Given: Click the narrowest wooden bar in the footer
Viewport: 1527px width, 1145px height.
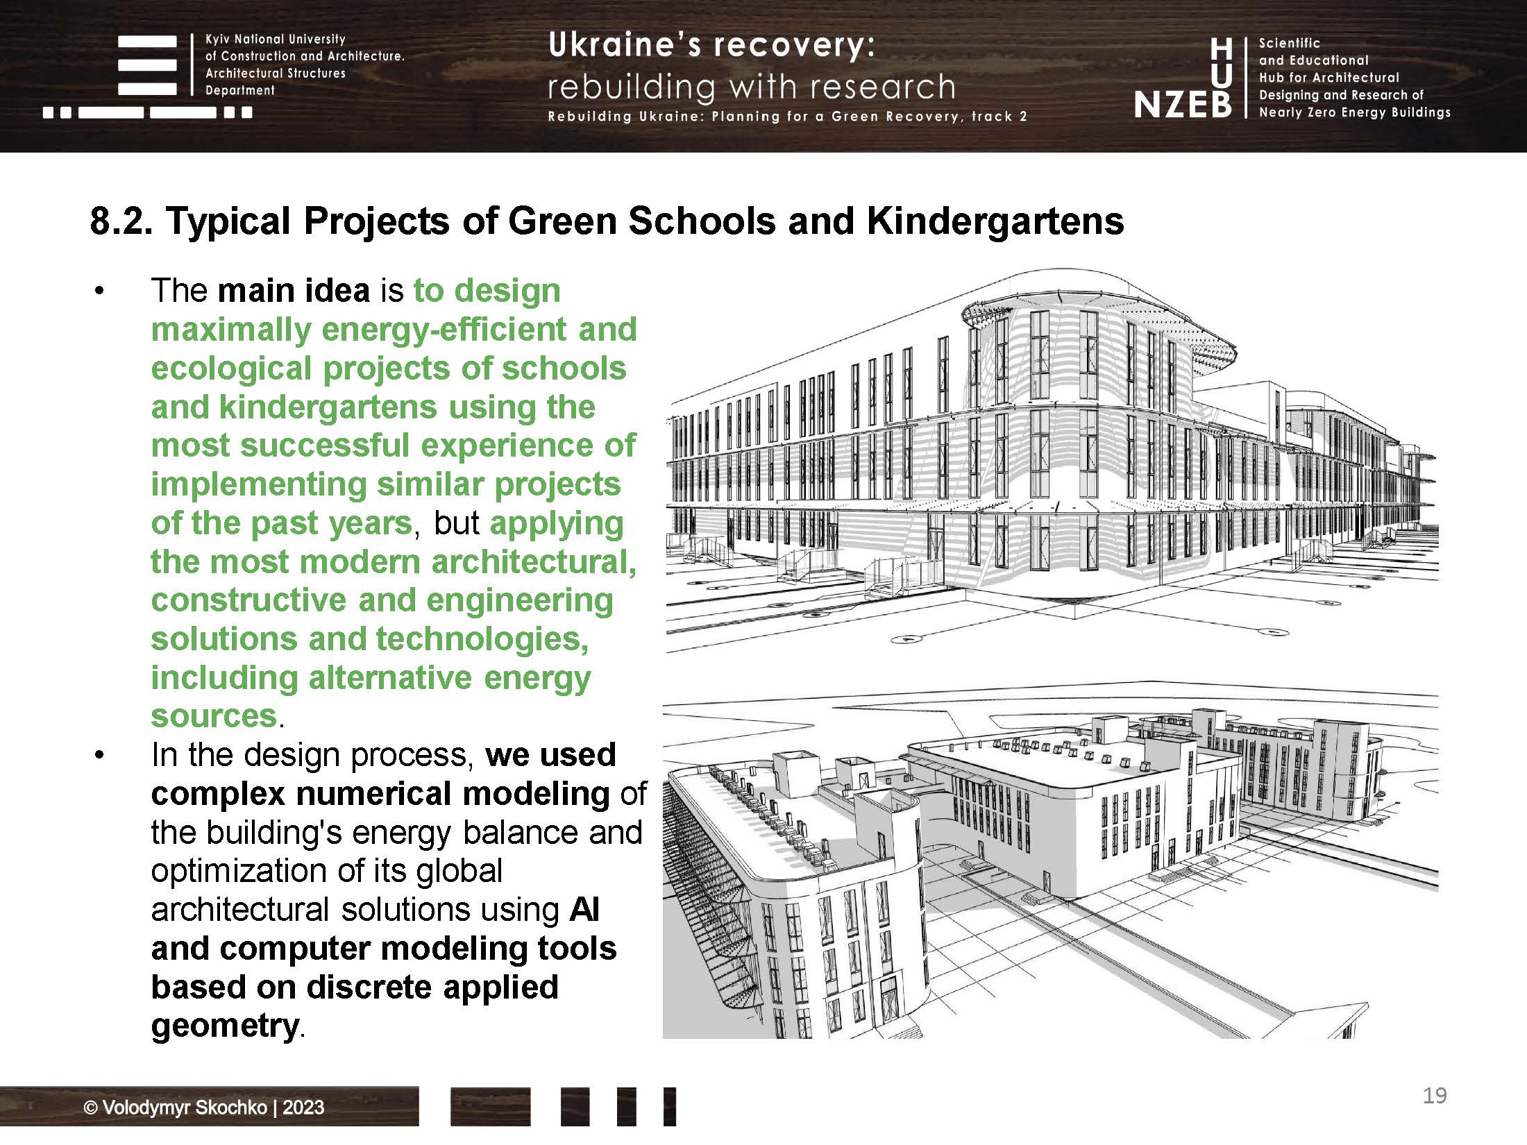Looking at the screenshot, I should (669, 1107).
